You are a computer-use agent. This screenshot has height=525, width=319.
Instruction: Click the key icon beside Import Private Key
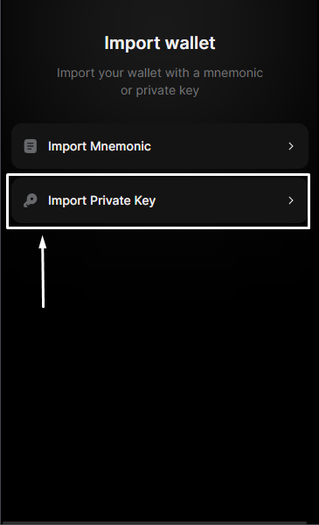point(30,200)
